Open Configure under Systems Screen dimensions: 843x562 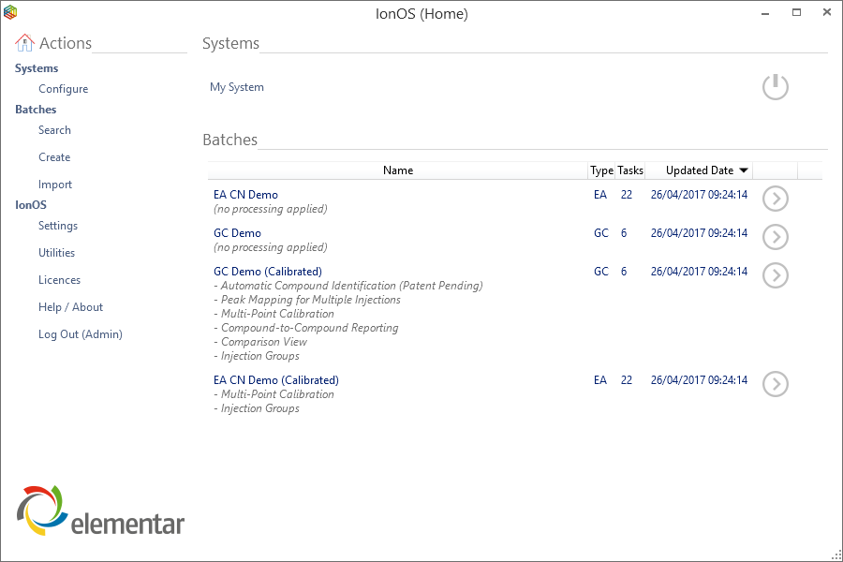pyautogui.click(x=63, y=89)
